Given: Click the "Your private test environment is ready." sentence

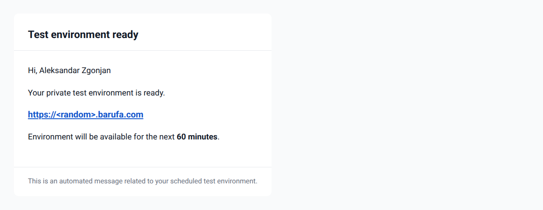Looking at the screenshot, I should [96, 93].
